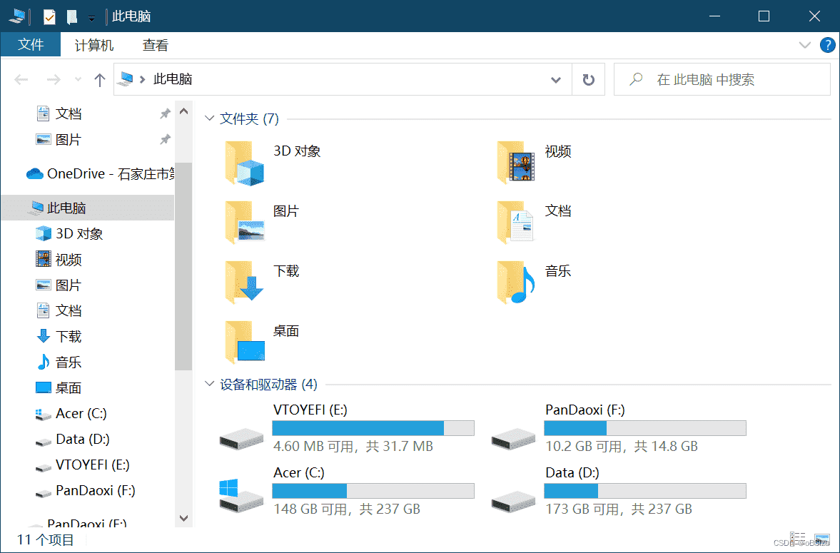The height and width of the screenshot is (553, 840).
Task: Open the 音乐 folder icon
Action: coord(517,283)
